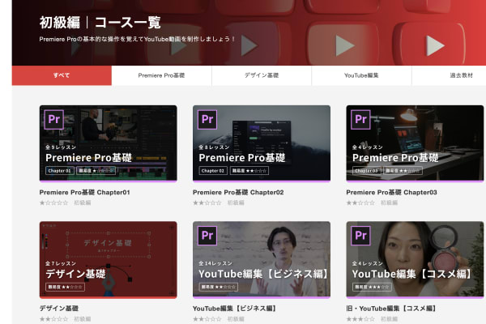
Task: Click the Pr icon on the Chapter01 card
Action: [x=54, y=120]
